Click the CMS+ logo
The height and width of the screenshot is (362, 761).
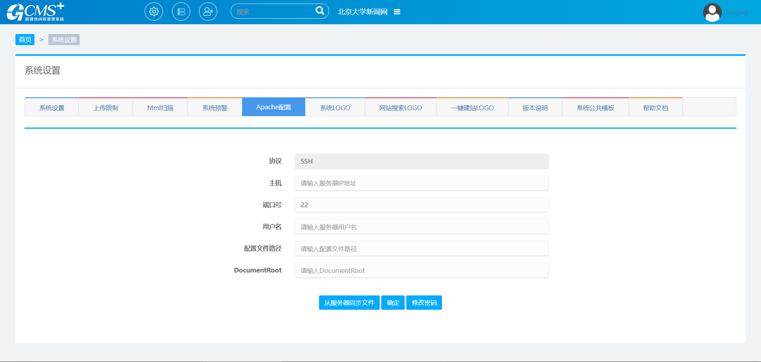35,12
